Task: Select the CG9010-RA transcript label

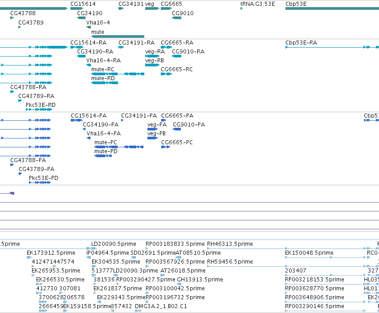Action: click(x=188, y=52)
